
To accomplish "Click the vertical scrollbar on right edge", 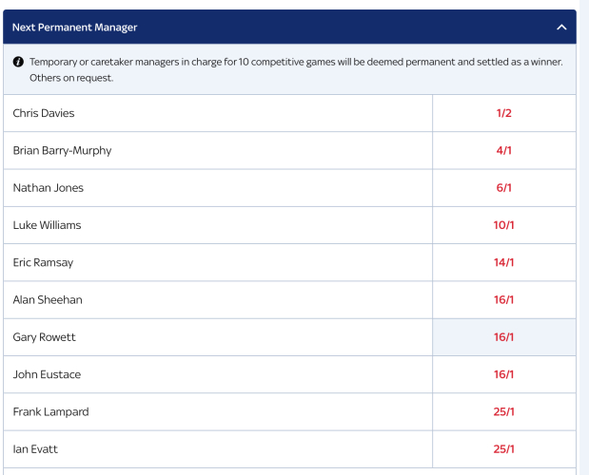I will tap(582, 237).
